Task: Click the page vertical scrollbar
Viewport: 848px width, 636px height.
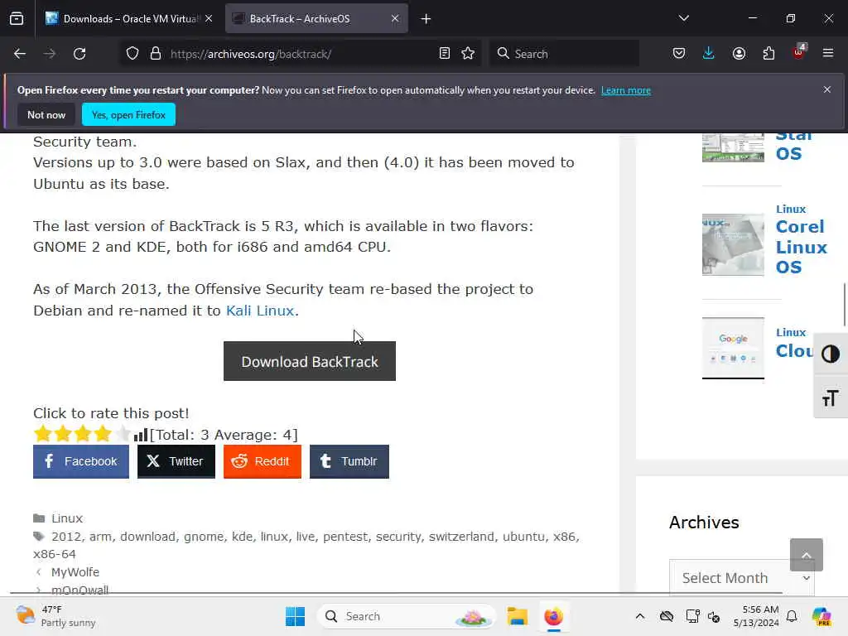Action: 846,305
